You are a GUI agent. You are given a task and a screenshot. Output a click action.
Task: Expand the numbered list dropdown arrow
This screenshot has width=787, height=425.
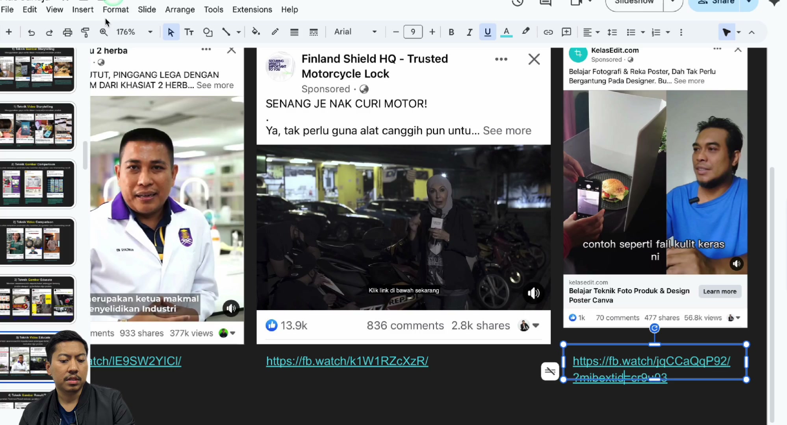668,32
